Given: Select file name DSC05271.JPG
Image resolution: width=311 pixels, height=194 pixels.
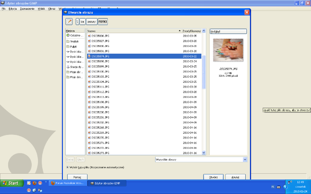Looking at the screenshot, I should (x=100, y=143).
